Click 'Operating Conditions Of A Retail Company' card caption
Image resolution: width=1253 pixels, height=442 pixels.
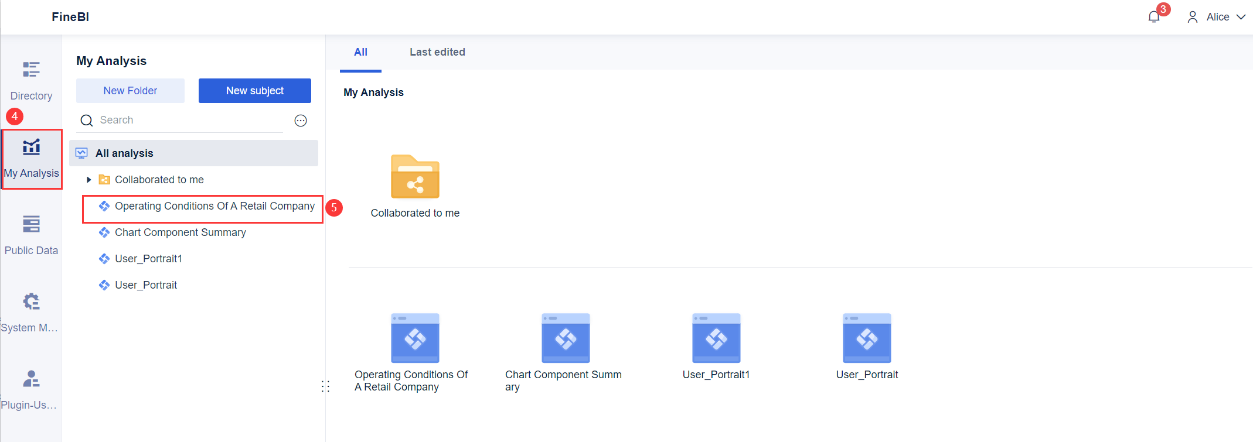click(x=411, y=381)
